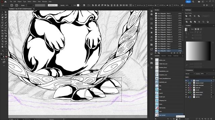Expand the LINE ART layer contents
Viewport: 215px width, 120px height.
pyautogui.click(x=191, y=88)
